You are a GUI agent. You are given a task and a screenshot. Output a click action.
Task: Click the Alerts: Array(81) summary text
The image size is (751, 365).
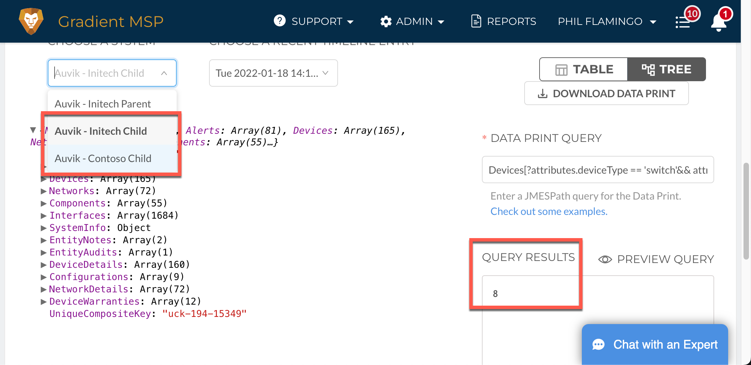tap(233, 130)
